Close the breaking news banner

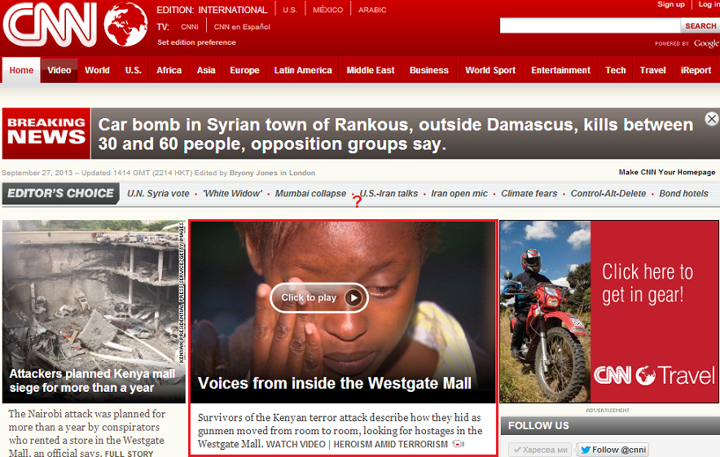[x=711, y=120]
